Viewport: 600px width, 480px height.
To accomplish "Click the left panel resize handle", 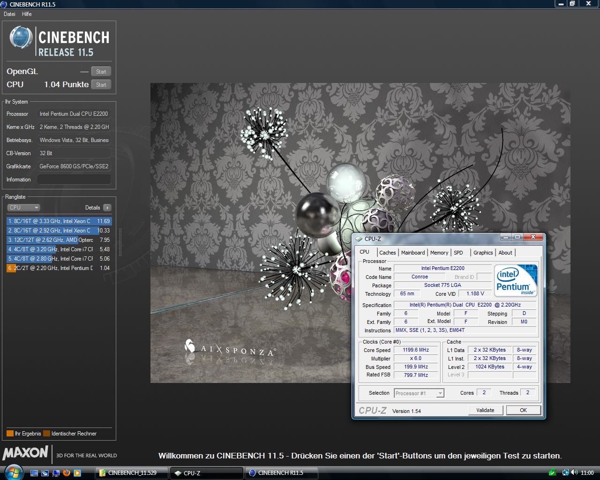I will pos(120,242).
